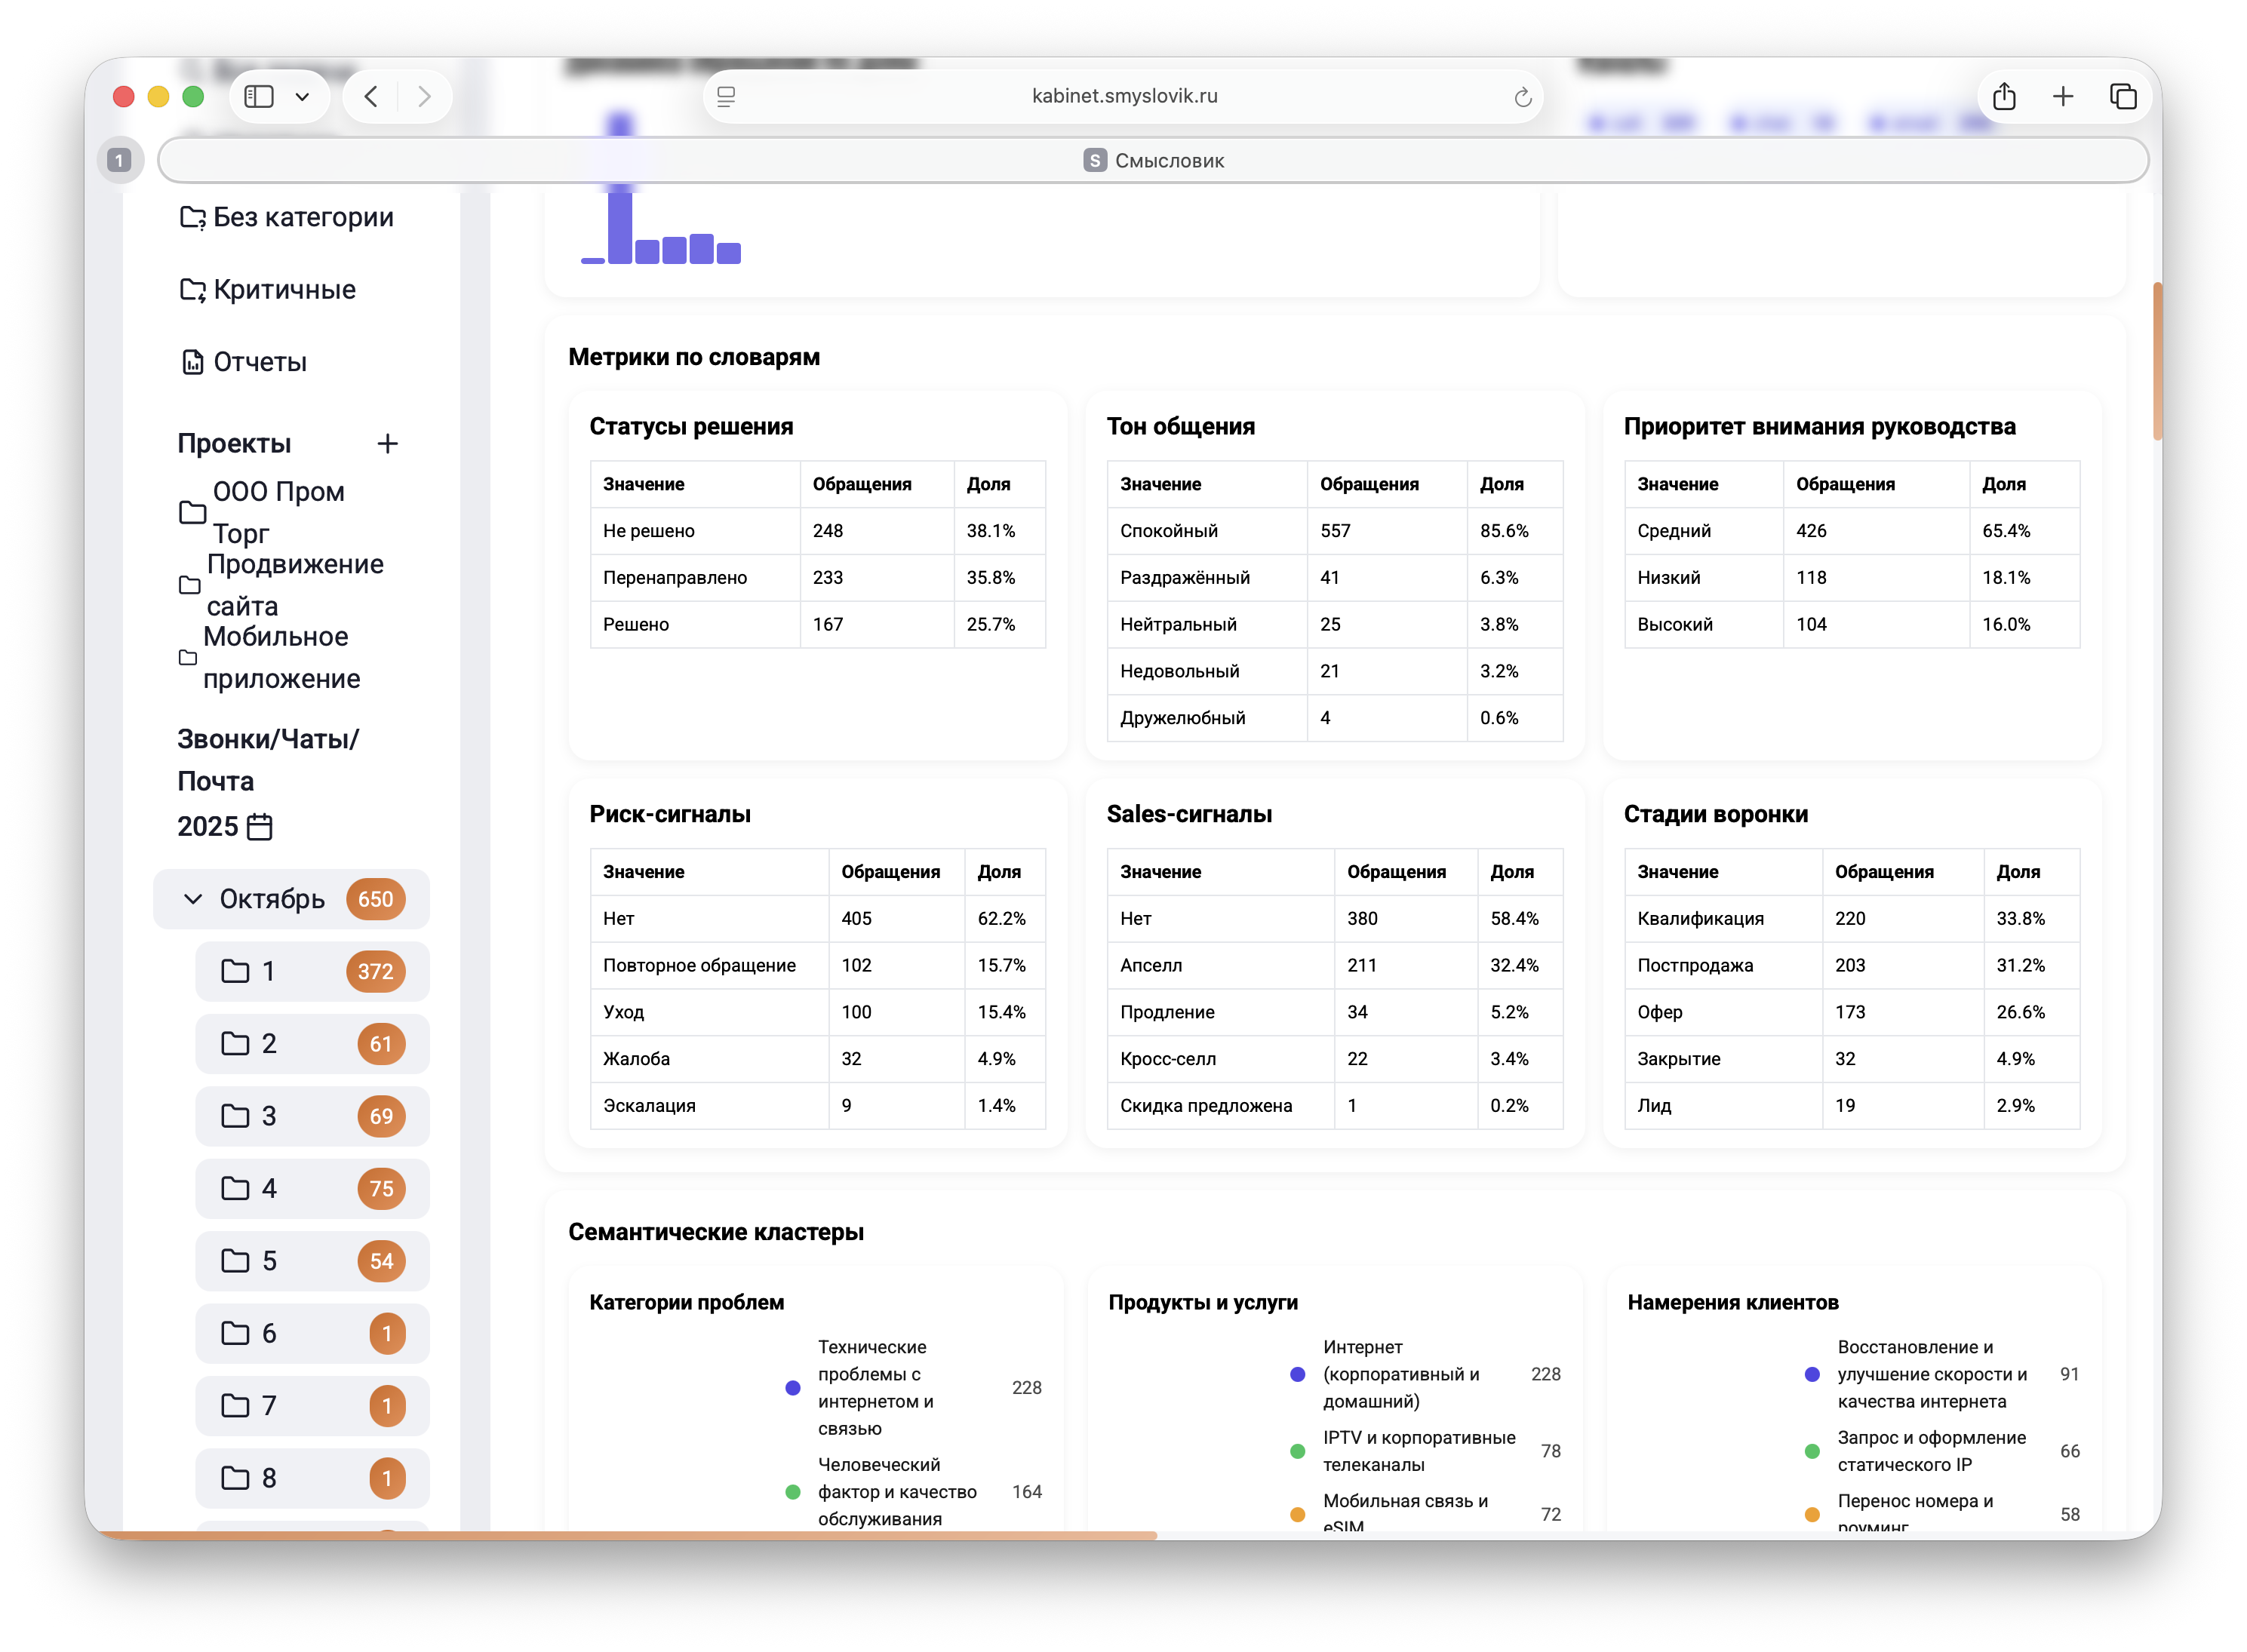Open new tab with plus icon
The image size is (2247, 1652).
2062,96
